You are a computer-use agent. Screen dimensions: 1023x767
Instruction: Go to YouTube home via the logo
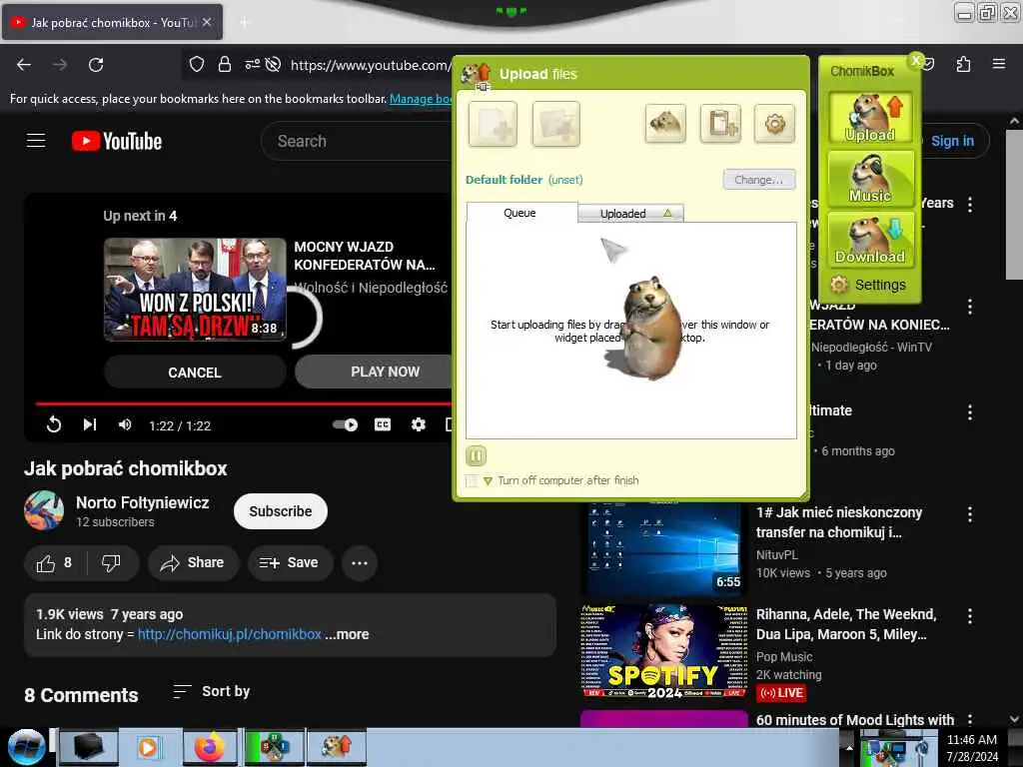pos(117,141)
